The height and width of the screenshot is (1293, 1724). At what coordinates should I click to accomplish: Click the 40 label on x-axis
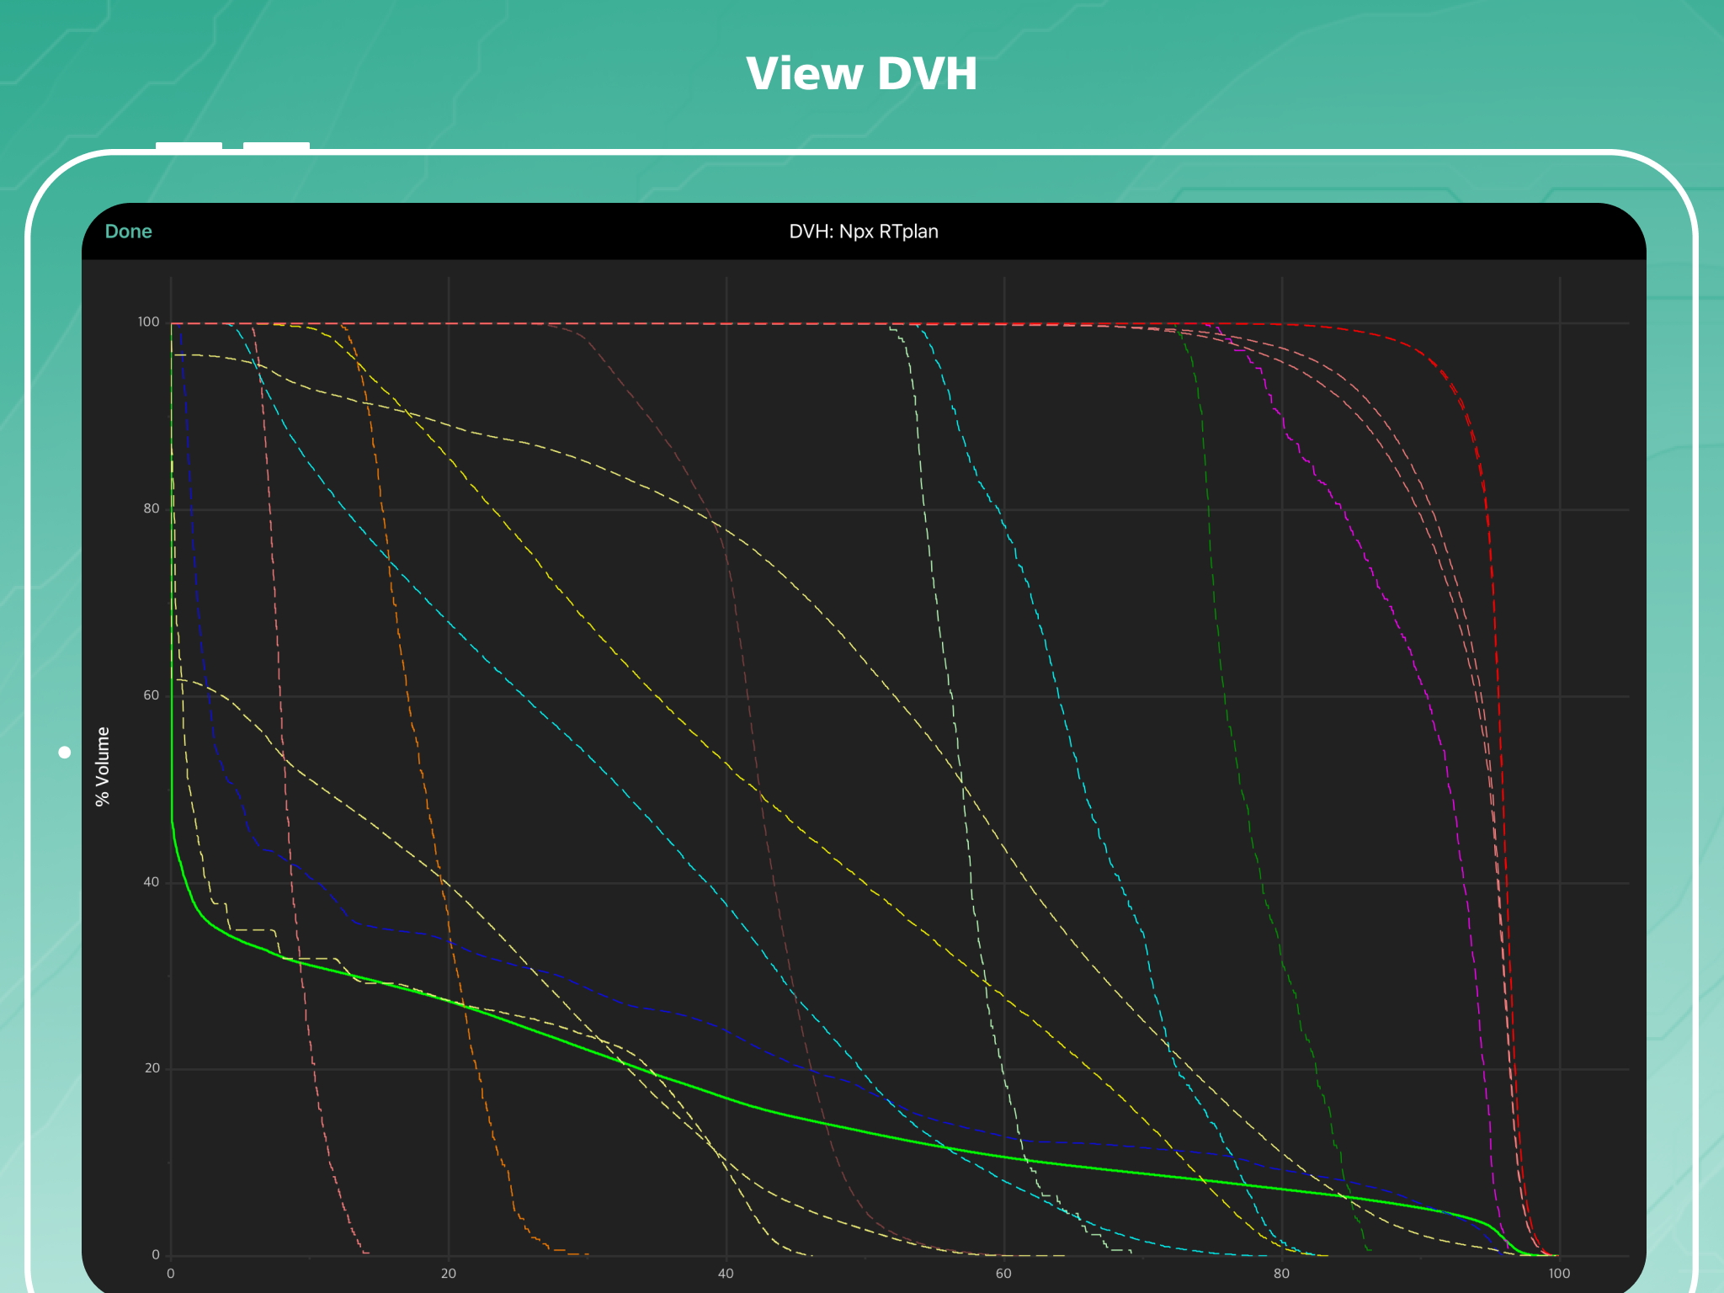726,1273
